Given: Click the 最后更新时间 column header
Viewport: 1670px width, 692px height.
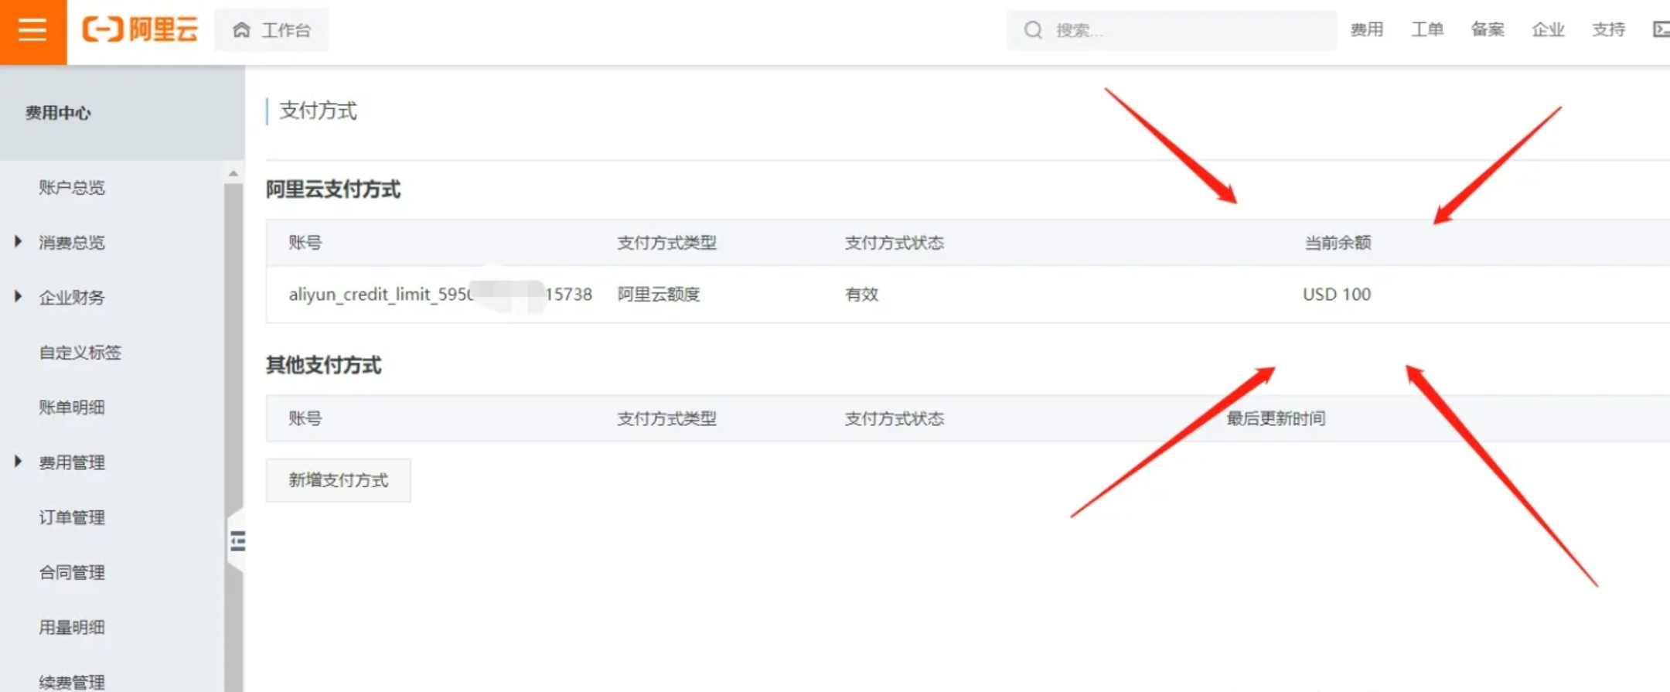Looking at the screenshot, I should click(1276, 418).
